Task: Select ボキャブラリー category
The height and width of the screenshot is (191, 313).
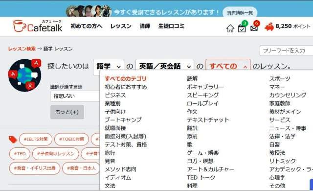Action: (205, 87)
